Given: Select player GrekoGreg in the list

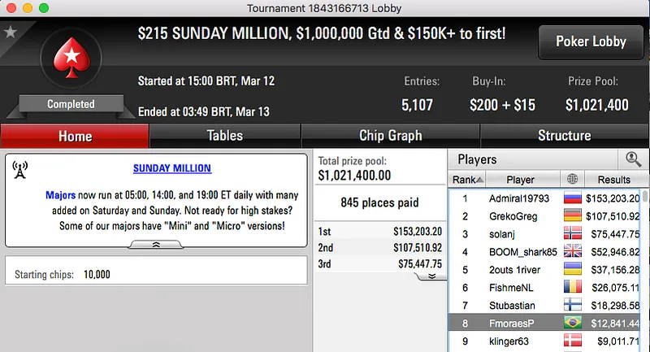Looking at the screenshot, I should 513,215.
